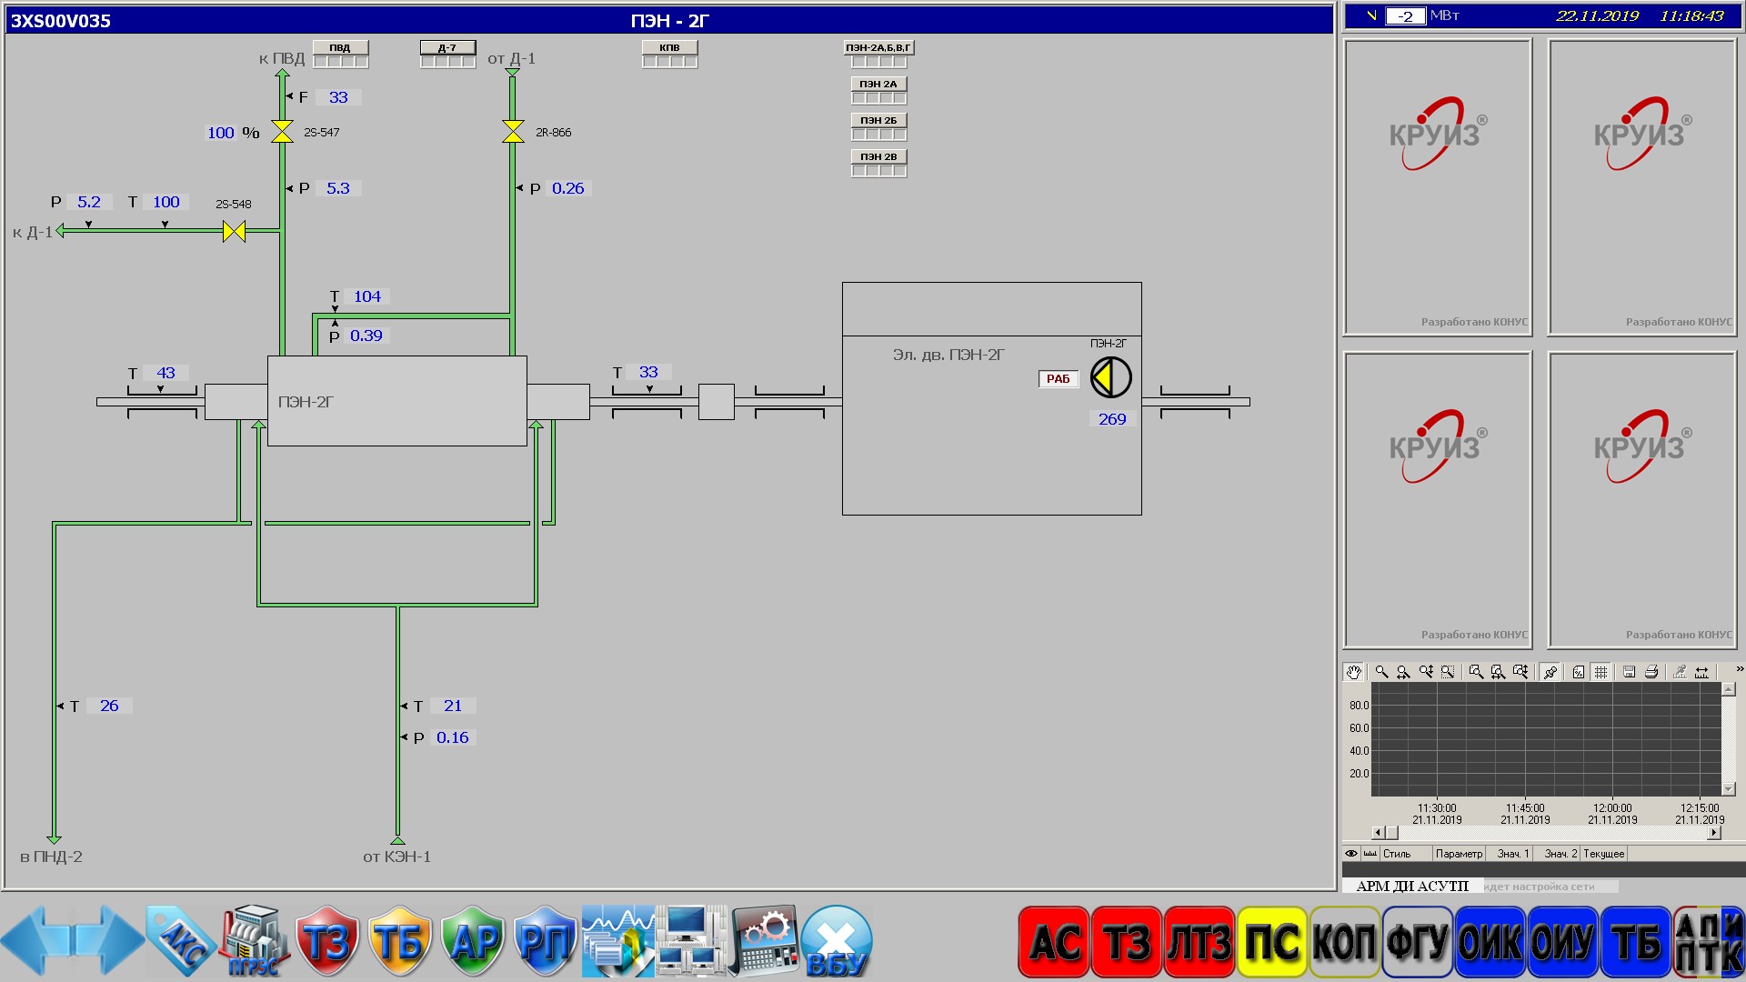Open the blue ОИУ panel button
Screen dimensions: 1746x982
1563,942
